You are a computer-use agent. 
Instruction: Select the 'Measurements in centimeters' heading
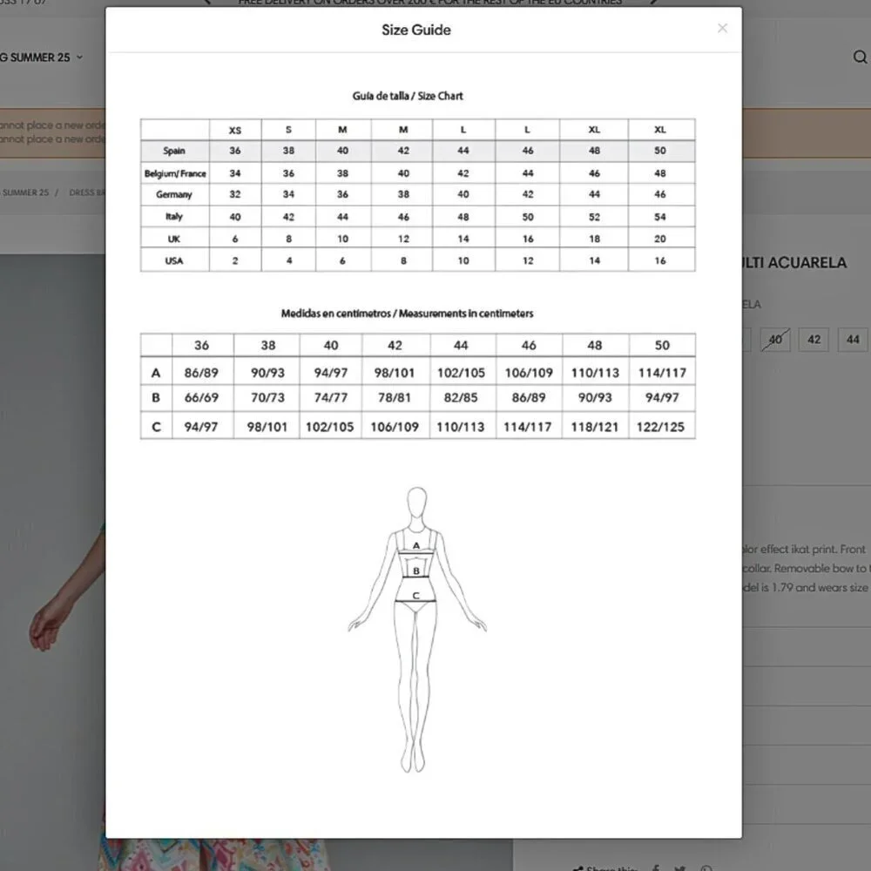(466, 314)
